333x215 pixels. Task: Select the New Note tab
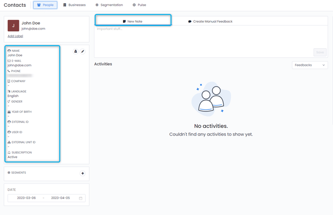(133, 21)
